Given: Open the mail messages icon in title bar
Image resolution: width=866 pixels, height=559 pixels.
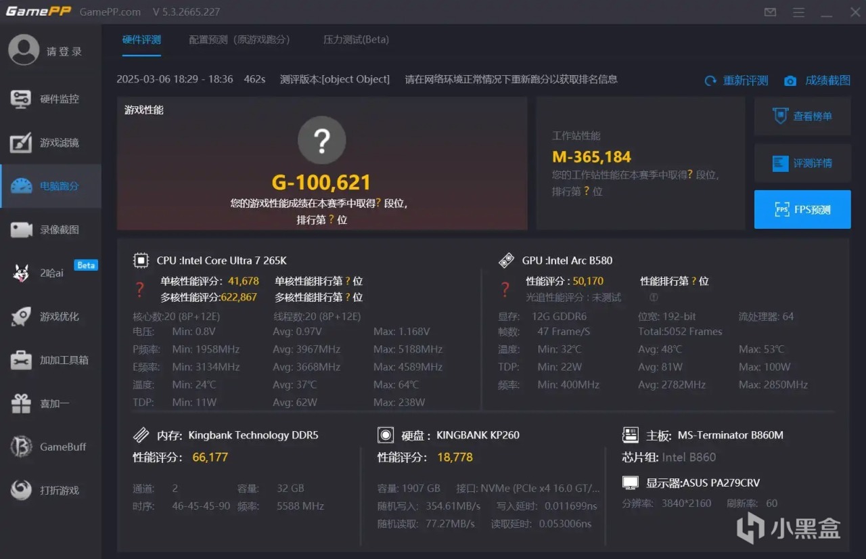Looking at the screenshot, I should click(770, 12).
